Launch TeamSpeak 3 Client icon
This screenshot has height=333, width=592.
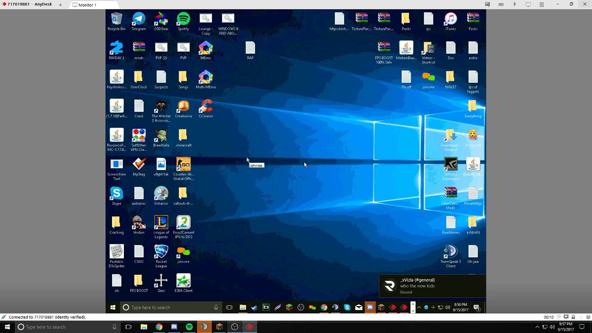click(x=450, y=252)
